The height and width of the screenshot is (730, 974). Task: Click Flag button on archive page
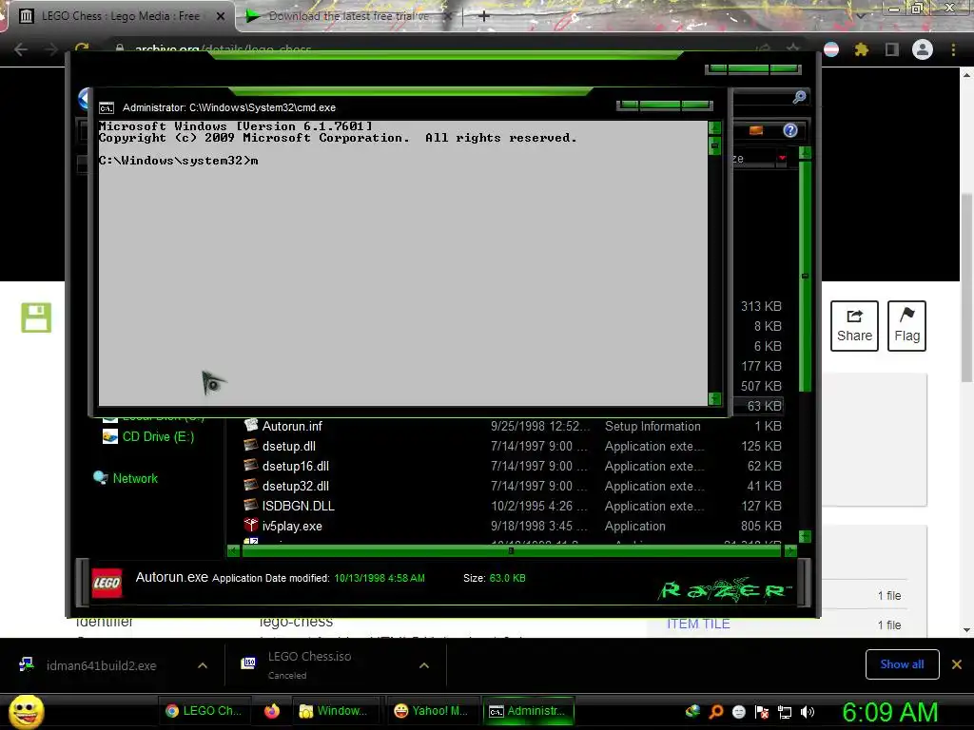tap(906, 326)
